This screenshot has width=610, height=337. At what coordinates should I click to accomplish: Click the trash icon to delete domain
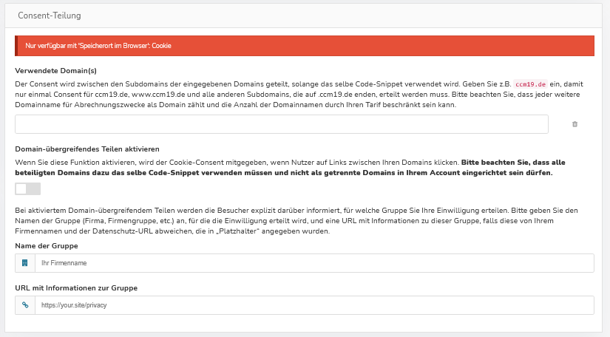coord(575,124)
